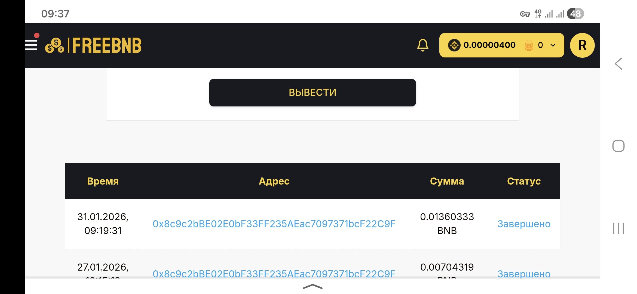Click Завершено status of 27.01.2026 withdrawal
The width and height of the screenshot is (637, 294).
point(524,274)
